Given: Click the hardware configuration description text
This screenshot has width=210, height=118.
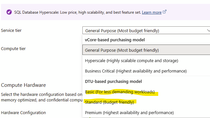Looking at the screenshot, I should click(42, 97).
